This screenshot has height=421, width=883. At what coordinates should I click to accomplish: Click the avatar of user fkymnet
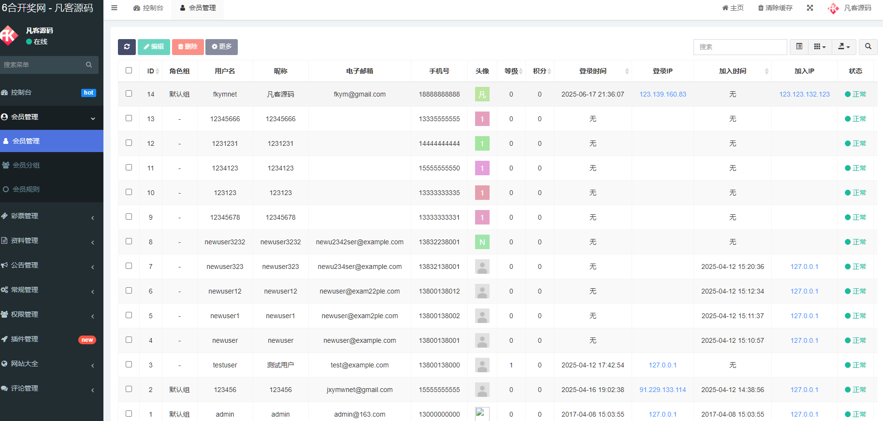[x=482, y=94]
